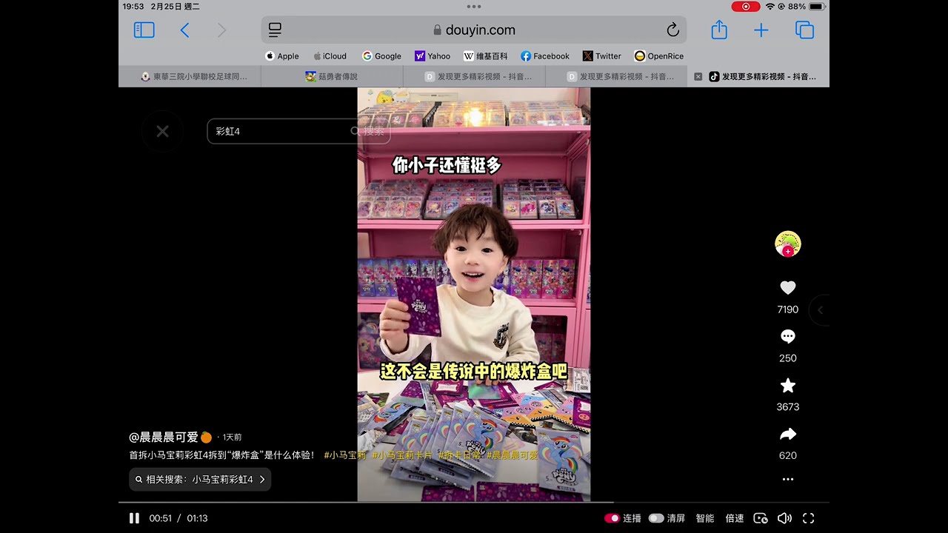
Task: Open the OpenRice bookmark
Action: click(659, 56)
